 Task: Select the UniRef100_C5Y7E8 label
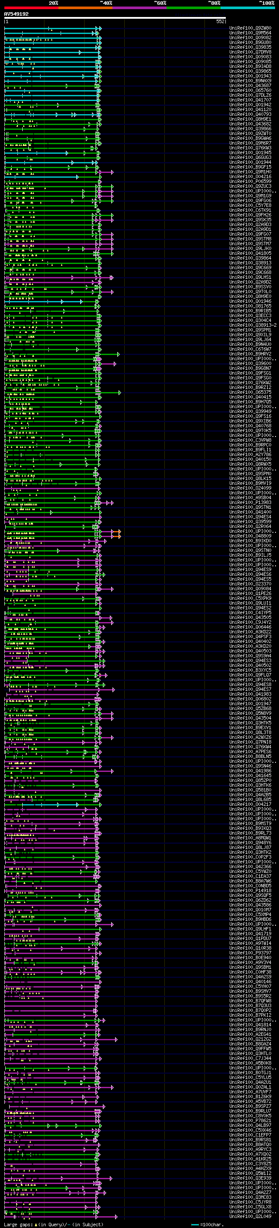[x=250, y=205]
